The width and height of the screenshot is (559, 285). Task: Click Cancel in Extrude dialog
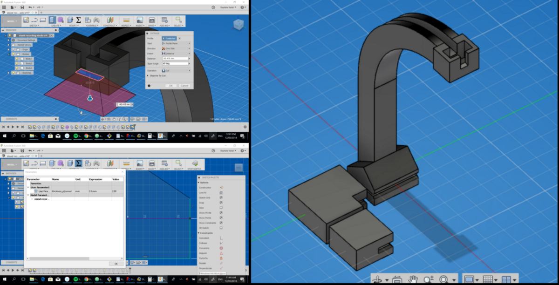[x=184, y=86]
